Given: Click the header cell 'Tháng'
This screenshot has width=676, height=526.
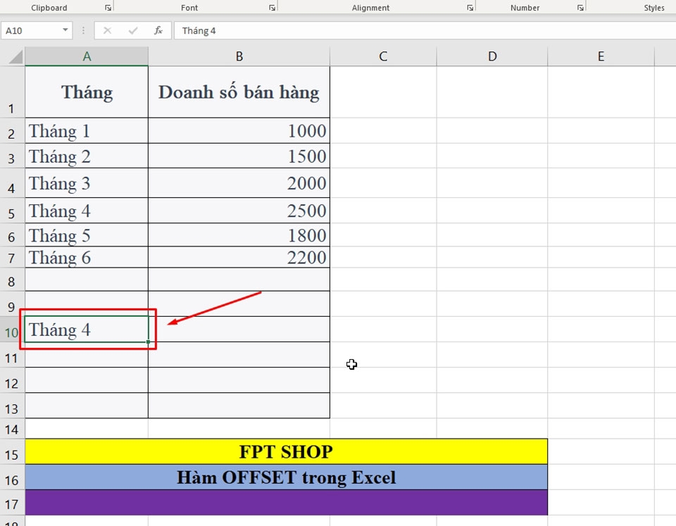Looking at the screenshot, I should (87, 92).
